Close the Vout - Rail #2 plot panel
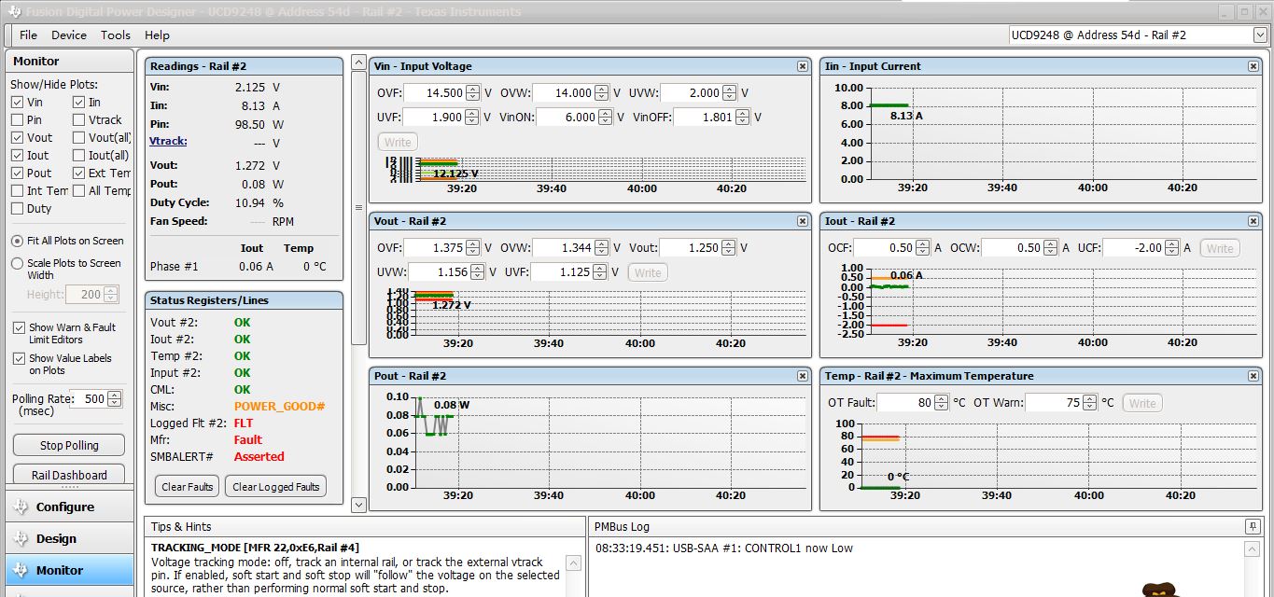The height and width of the screenshot is (597, 1274). [x=803, y=221]
